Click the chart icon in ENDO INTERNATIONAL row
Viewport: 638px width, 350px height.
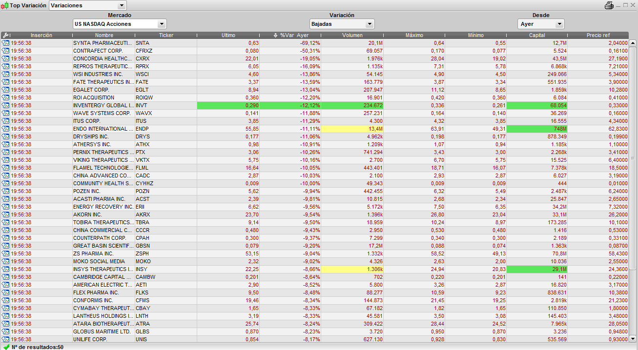click(6, 129)
